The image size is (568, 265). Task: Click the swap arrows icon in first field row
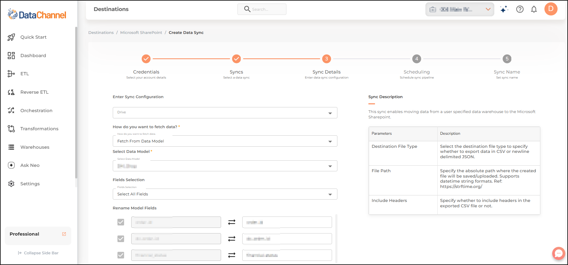[x=232, y=222]
